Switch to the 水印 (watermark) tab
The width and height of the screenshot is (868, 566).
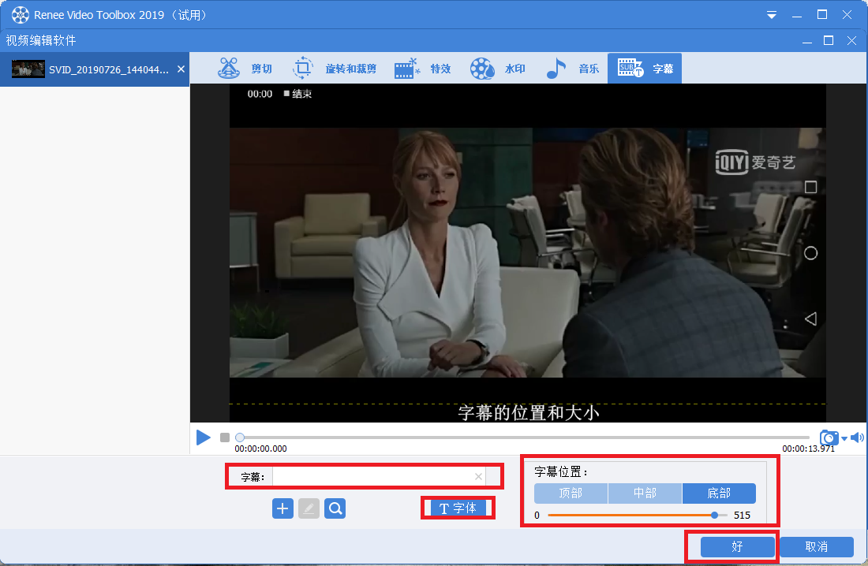pyautogui.click(x=497, y=69)
